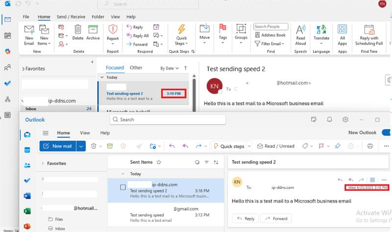Click the New mail button

point(58,146)
